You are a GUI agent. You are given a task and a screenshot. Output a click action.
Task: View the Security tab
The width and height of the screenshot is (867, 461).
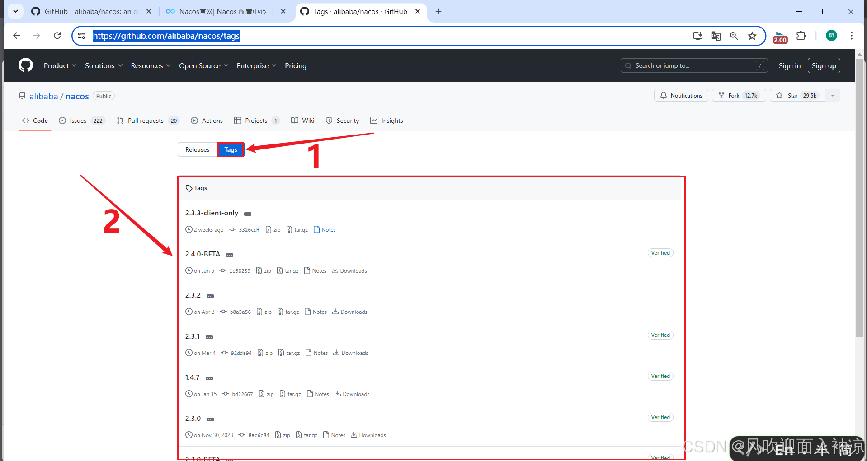pos(342,121)
